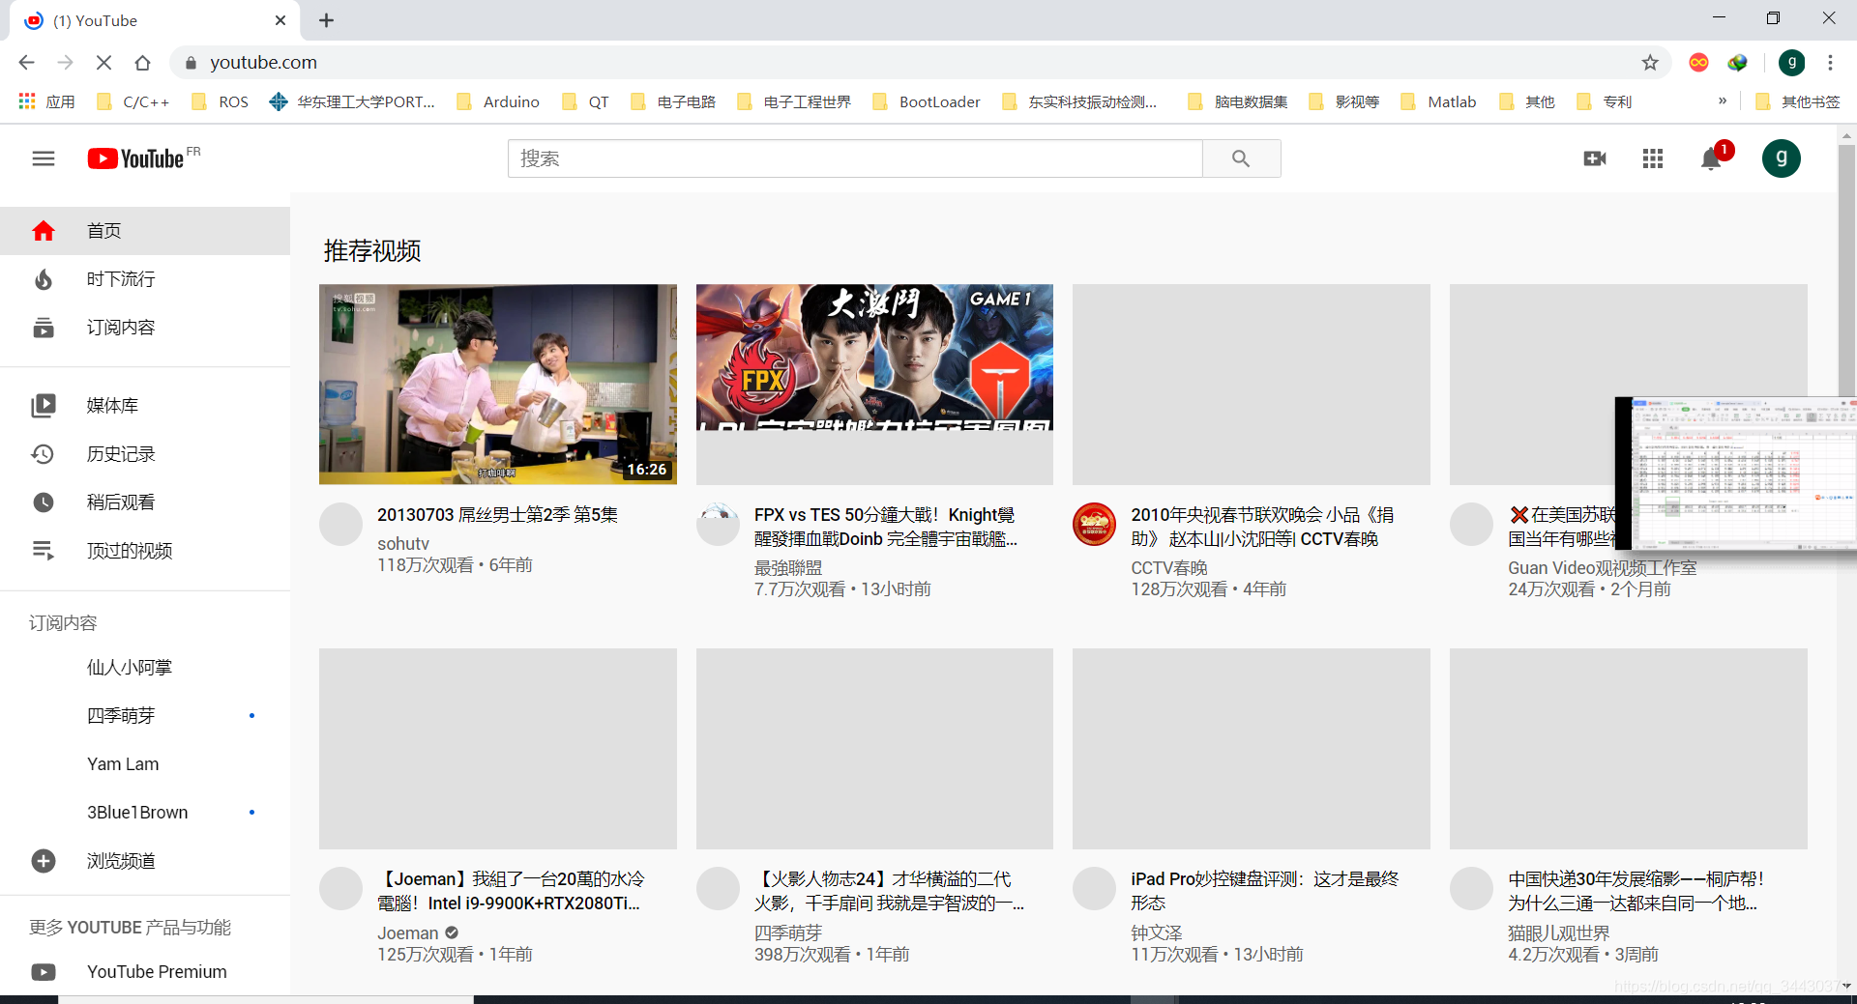Open the ROS bookmark folder
This screenshot has width=1857, height=1004.
pos(221,101)
